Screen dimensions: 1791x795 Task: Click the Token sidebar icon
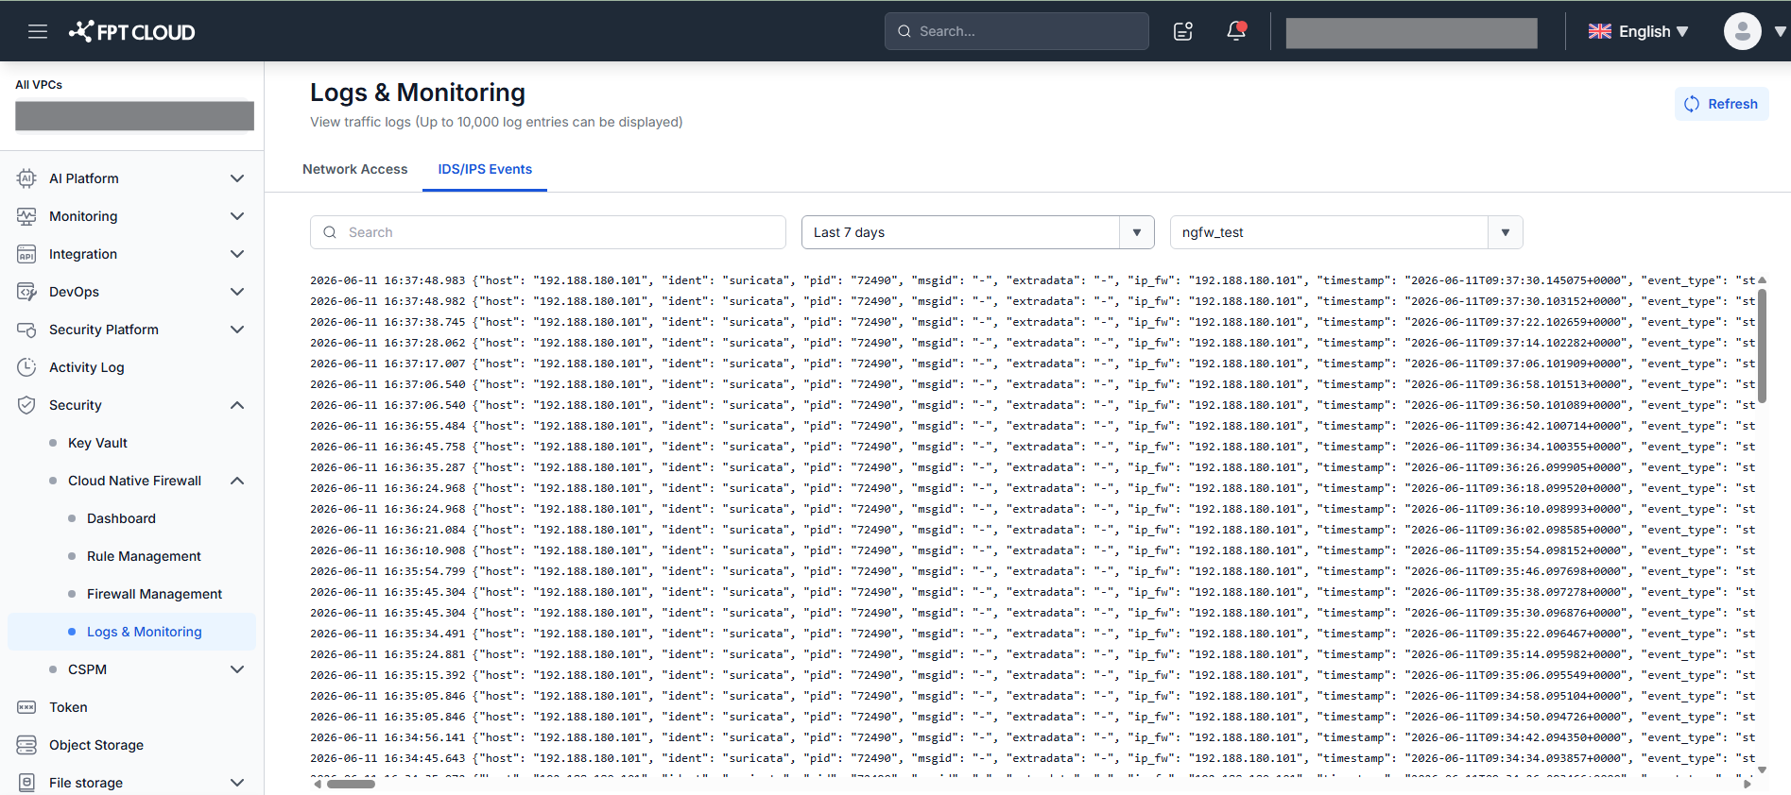click(26, 707)
